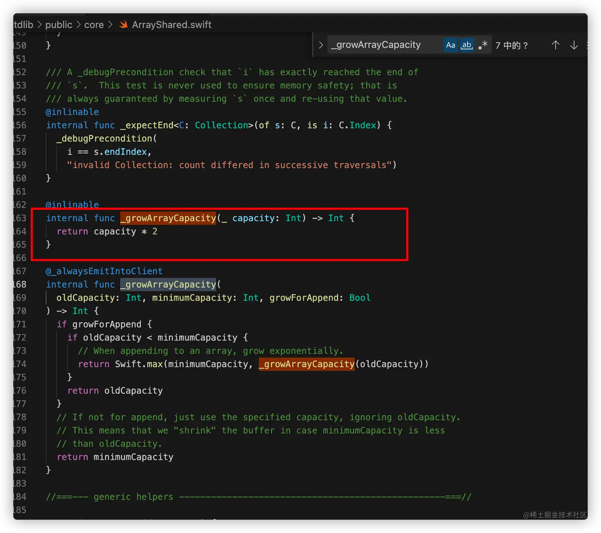Click the 'never used to ensure memory safety' comment
Screen dimensions: 601x533
[x=221, y=85]
